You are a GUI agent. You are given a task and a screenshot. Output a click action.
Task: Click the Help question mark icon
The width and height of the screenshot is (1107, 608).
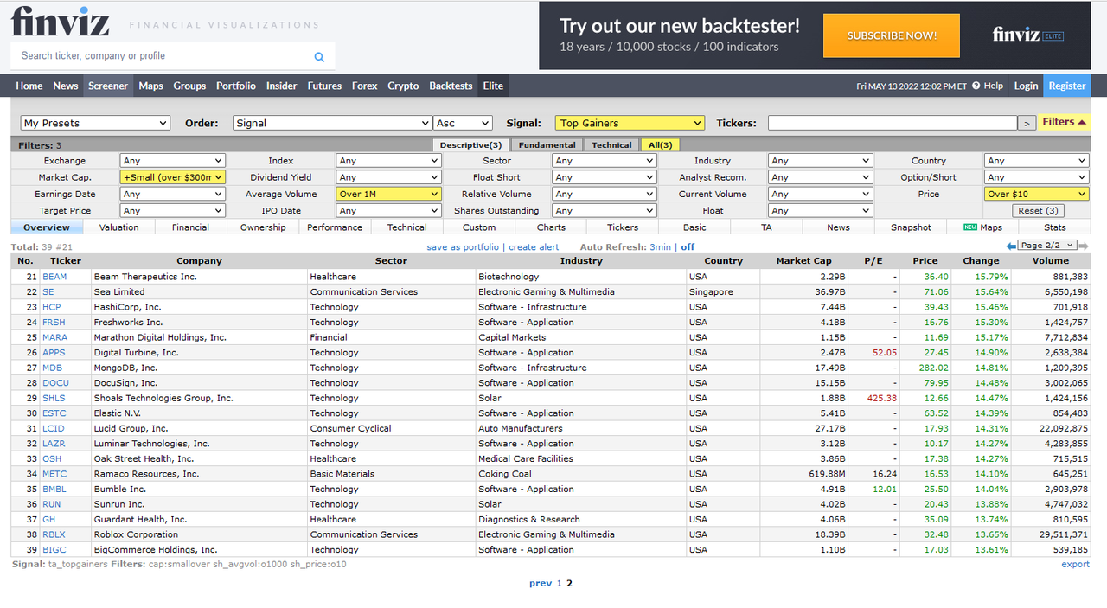tap(976, 86)
